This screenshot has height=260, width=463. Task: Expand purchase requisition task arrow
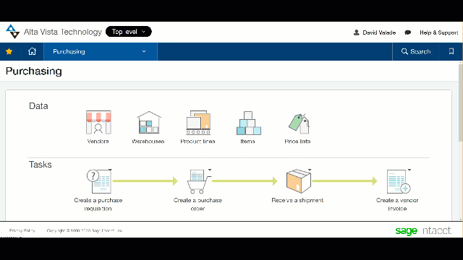click(x=110, y=170)
